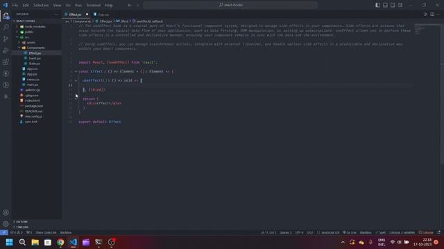
Task: Show hidden system tray icons
Action: 343,242
